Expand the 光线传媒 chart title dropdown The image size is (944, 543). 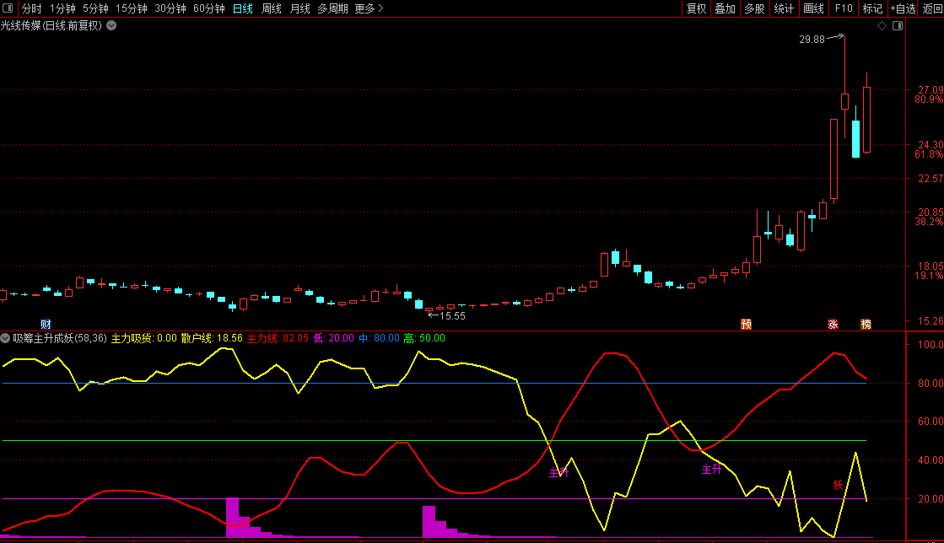click(111, 25)
